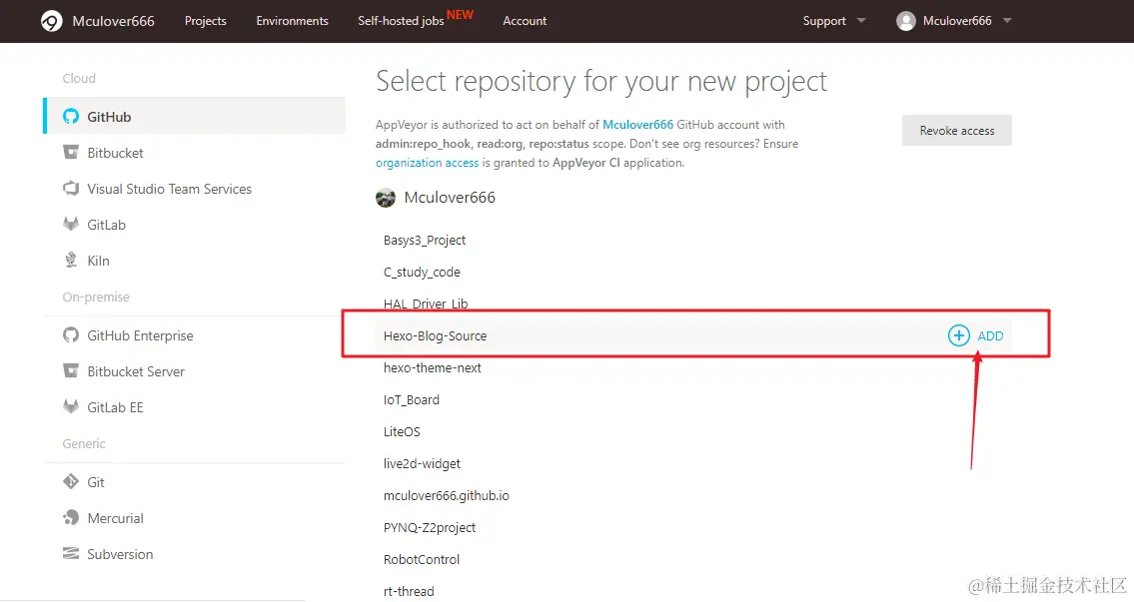Screen dimensions: 1134x602
Task: Open the Self-hosted jobs menu
Action: (x=401, y=21)
